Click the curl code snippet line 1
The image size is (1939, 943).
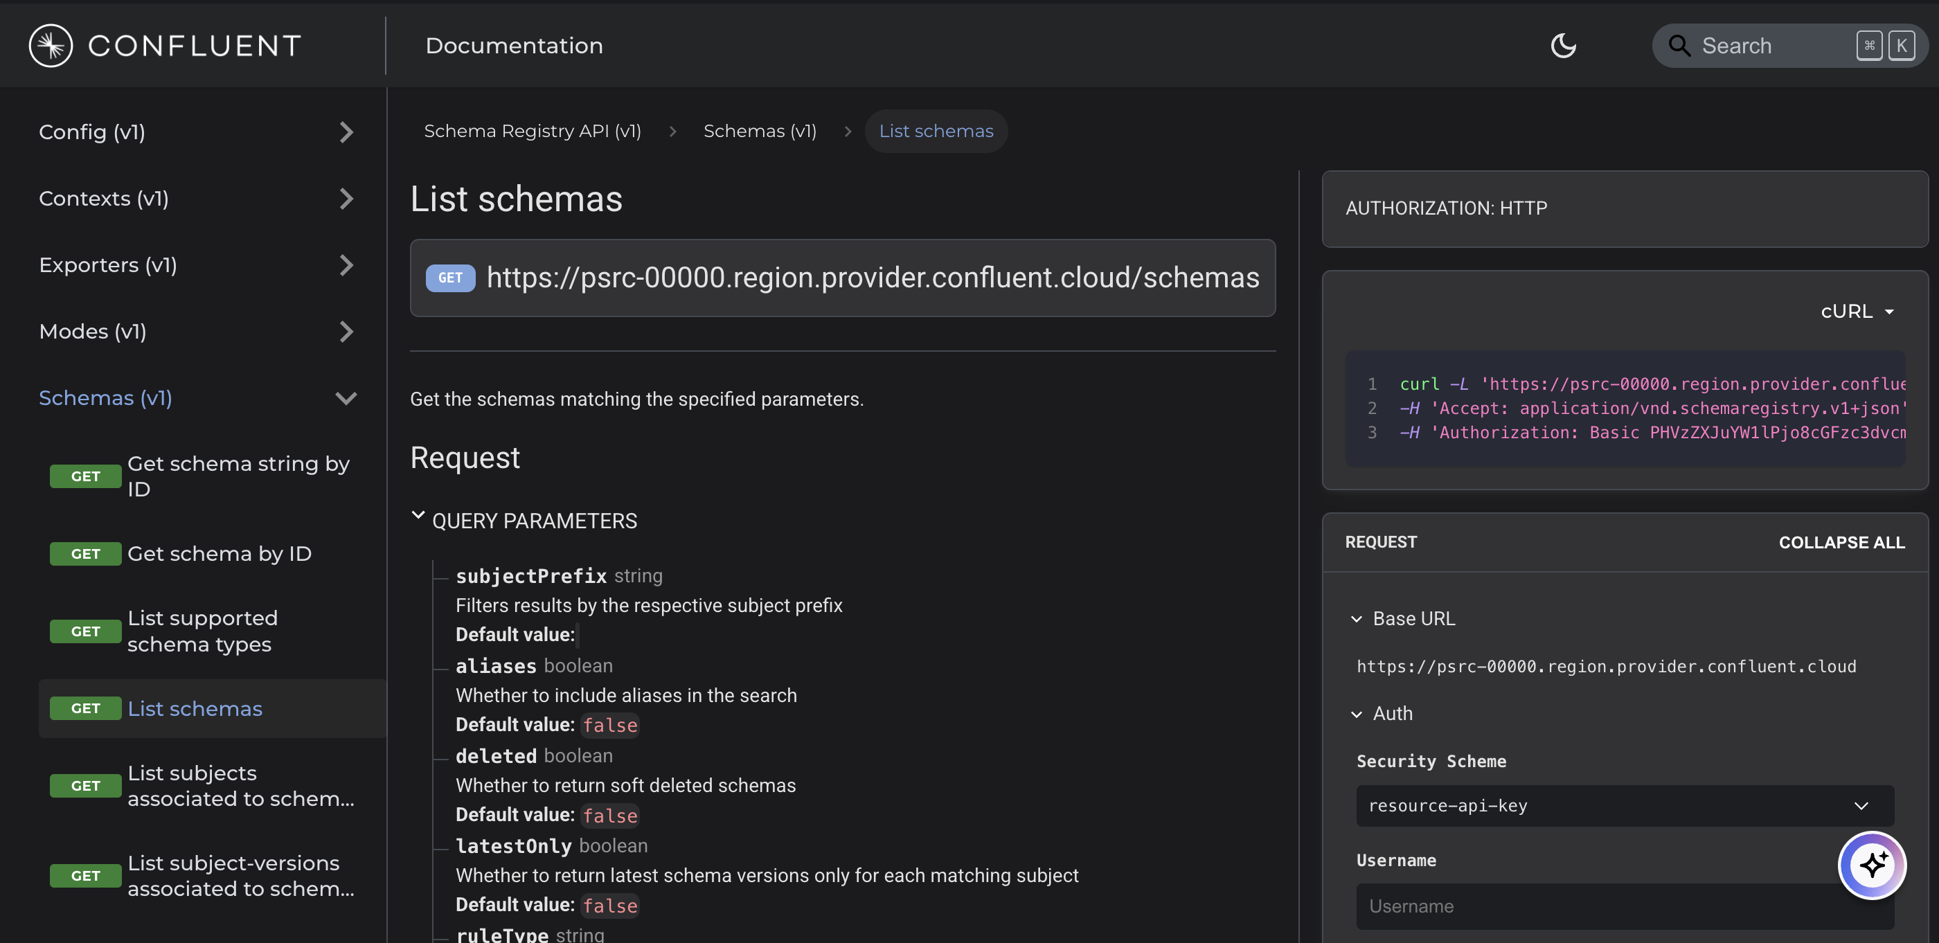1652,384
